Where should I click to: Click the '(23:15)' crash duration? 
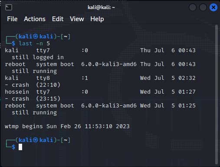tap(48, 99)
